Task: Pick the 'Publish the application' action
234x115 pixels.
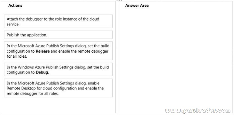Action: pos(58,35)
